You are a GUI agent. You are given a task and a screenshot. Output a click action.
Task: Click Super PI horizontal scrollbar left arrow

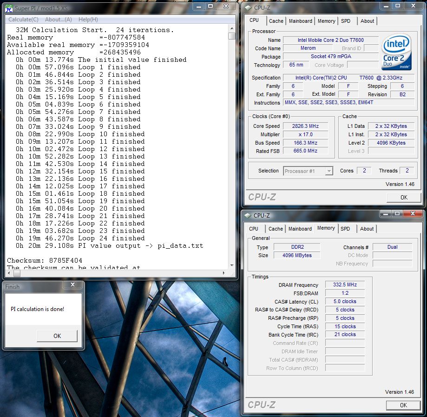coord(9,273)
